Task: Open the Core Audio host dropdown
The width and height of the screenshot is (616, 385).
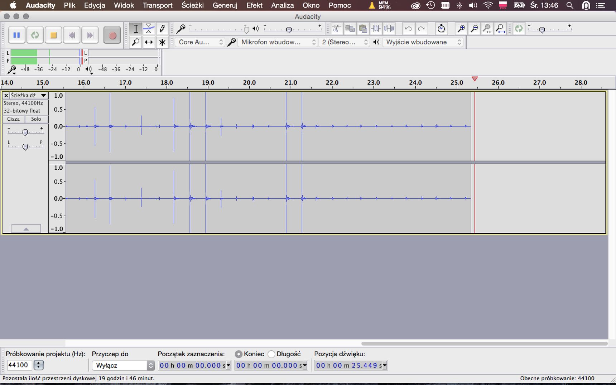Action: 200,42
